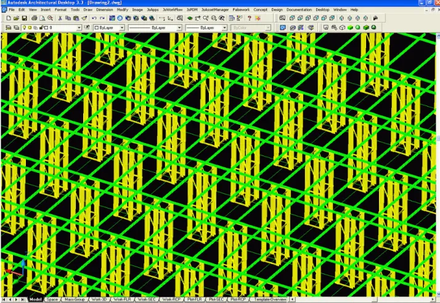Open the ByLayer color control dropdown

pyautogui.click(x=122, y=28)
